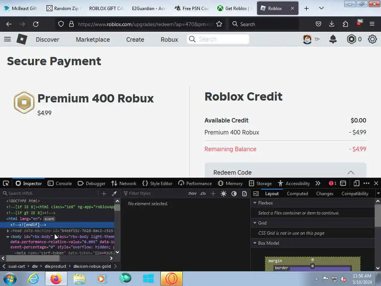381x286 pixels.
Task: Click the Roblox site search field
Action: pos(218,39)
